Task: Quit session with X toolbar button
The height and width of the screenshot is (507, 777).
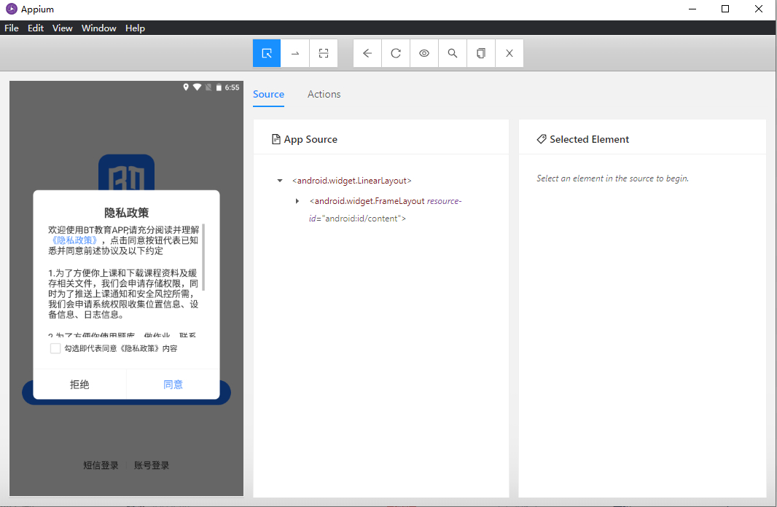Action: click(x=509, y=53)
